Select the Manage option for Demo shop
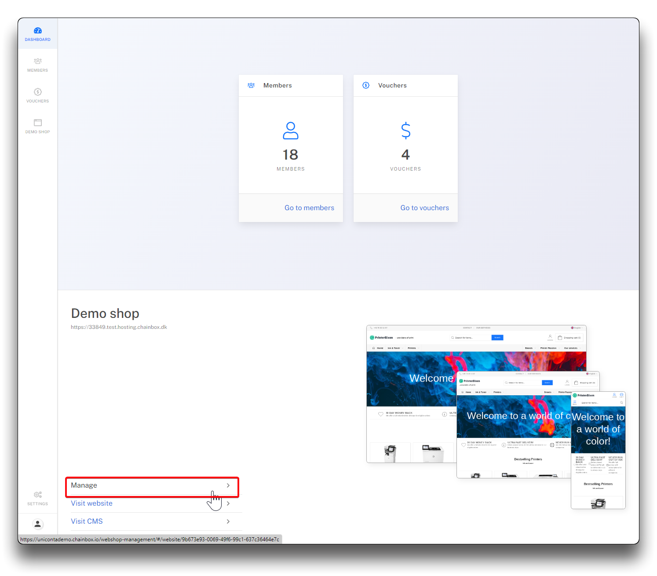This screenshot has height=576, width=657. 84,485
